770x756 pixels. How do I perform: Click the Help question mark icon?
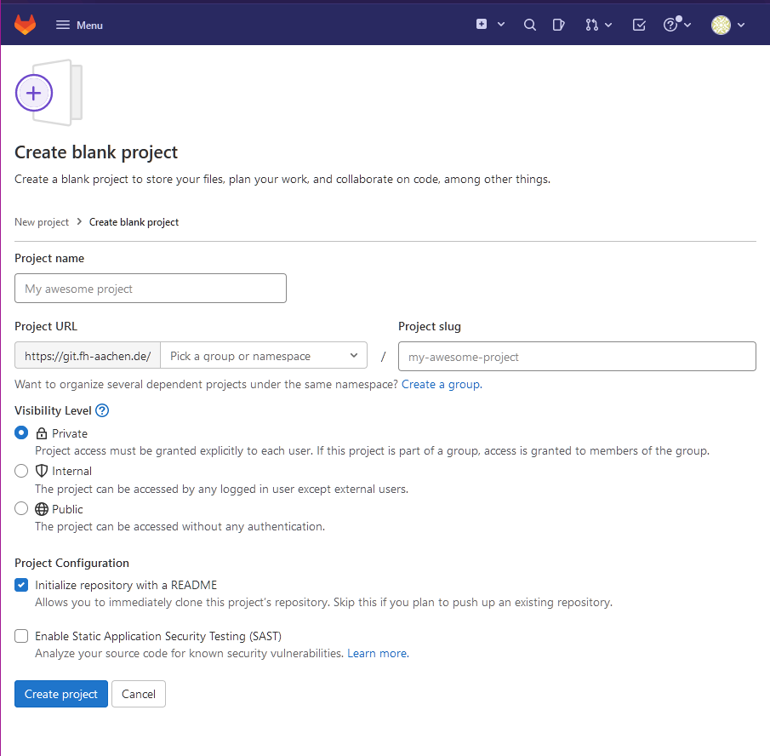[672, 25]
